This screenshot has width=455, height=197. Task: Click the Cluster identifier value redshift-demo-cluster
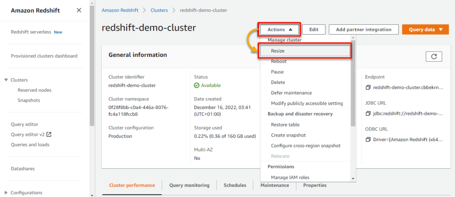tap(132, 86)
